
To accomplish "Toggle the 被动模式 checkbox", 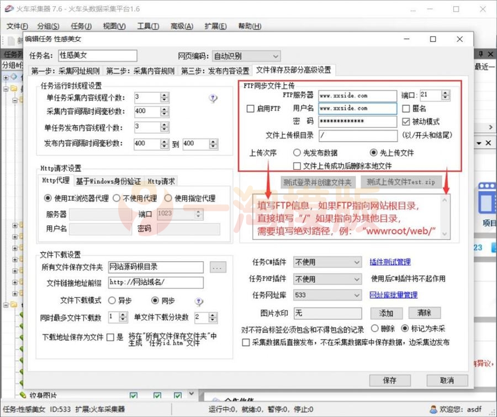I will pyautogui.click(x=406, y=122).
